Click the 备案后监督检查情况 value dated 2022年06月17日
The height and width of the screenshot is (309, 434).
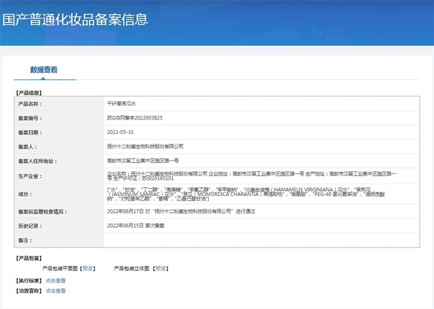(181, 211)
